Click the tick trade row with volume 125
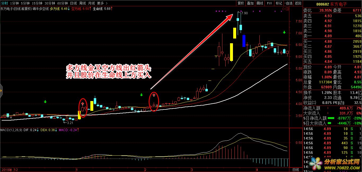 click(x=333, y=152)
